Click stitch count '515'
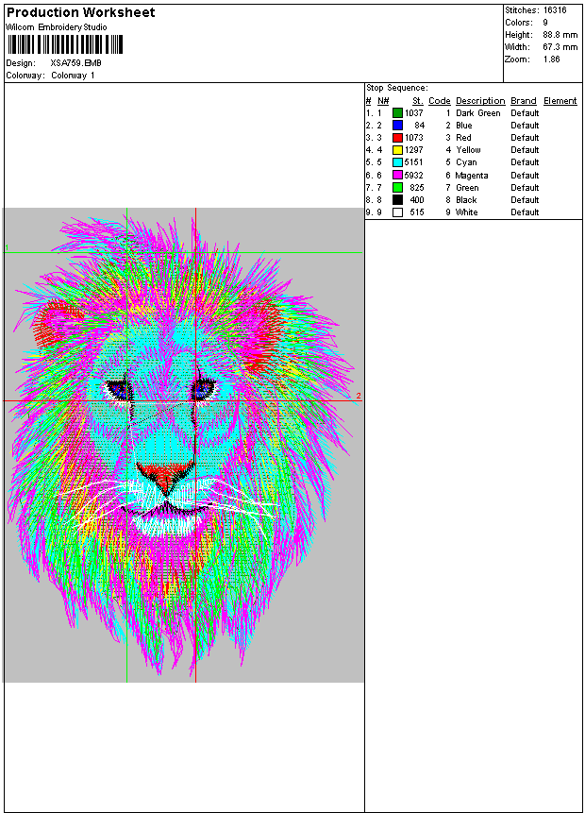 pyautogui.click(x=417, y=212)
